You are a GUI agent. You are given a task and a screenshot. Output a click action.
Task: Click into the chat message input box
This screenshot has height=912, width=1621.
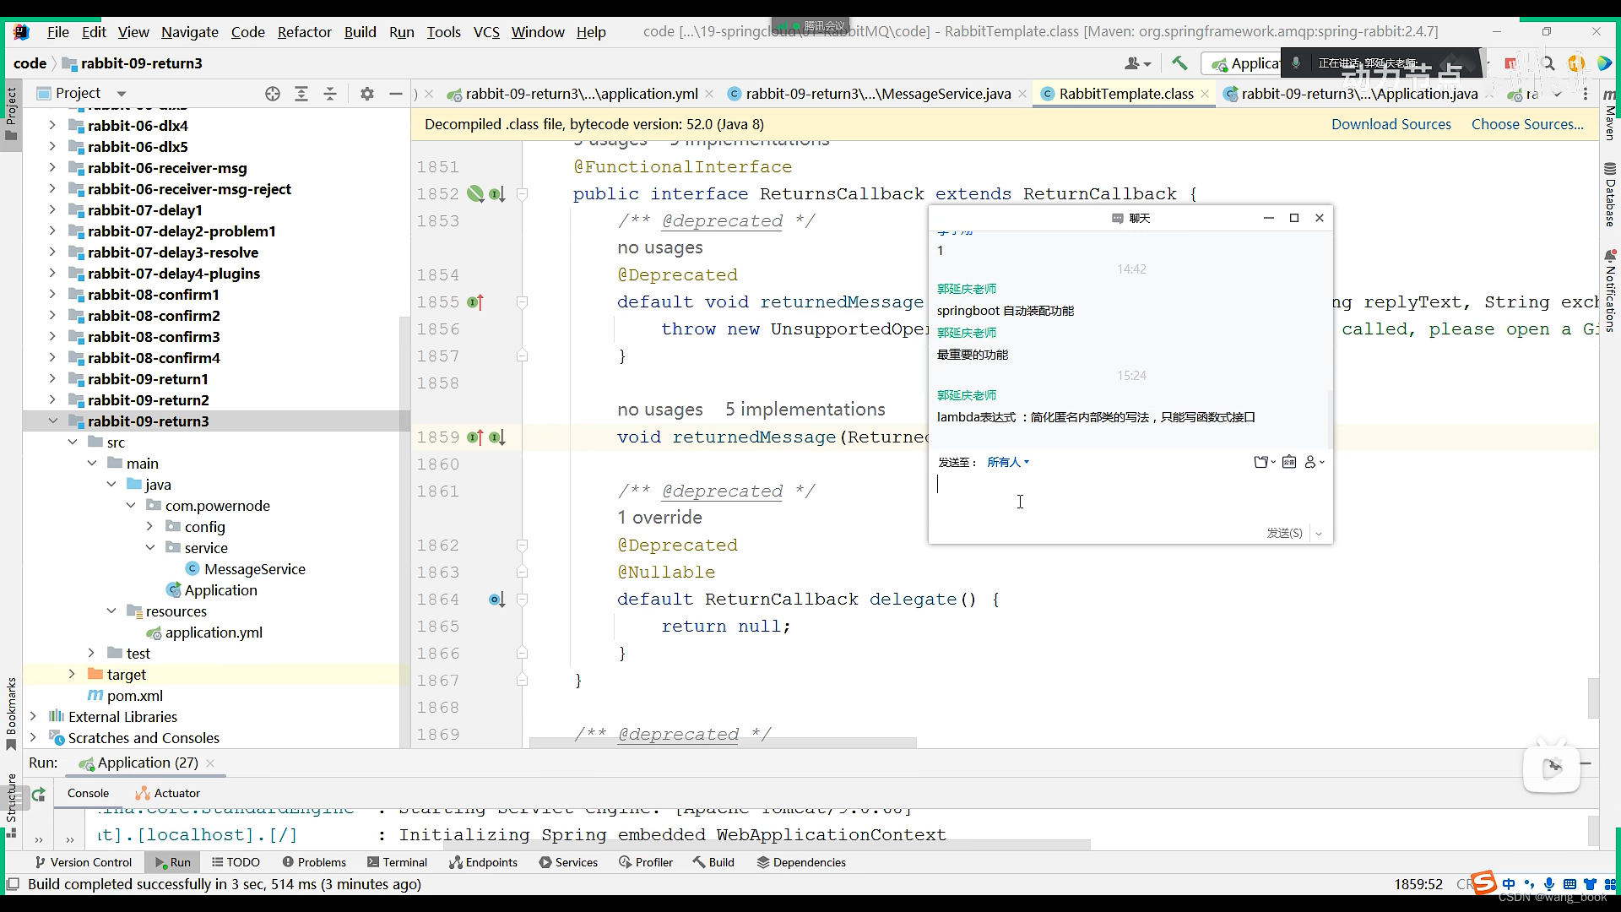pos(1123,498)
